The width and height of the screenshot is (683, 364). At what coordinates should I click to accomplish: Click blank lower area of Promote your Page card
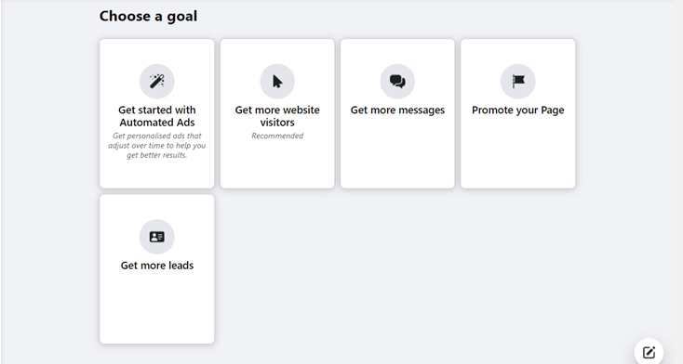pos(518,157)
